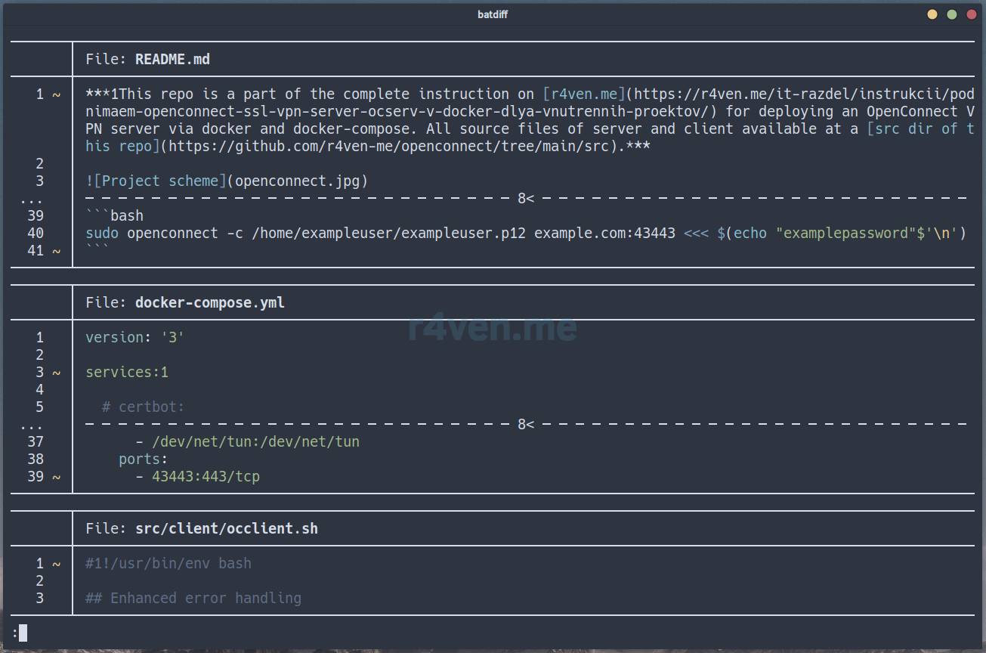The width and height of the screenshot is (986, 653).
Task: Click the batdiff window title
Action: point(493,14)
